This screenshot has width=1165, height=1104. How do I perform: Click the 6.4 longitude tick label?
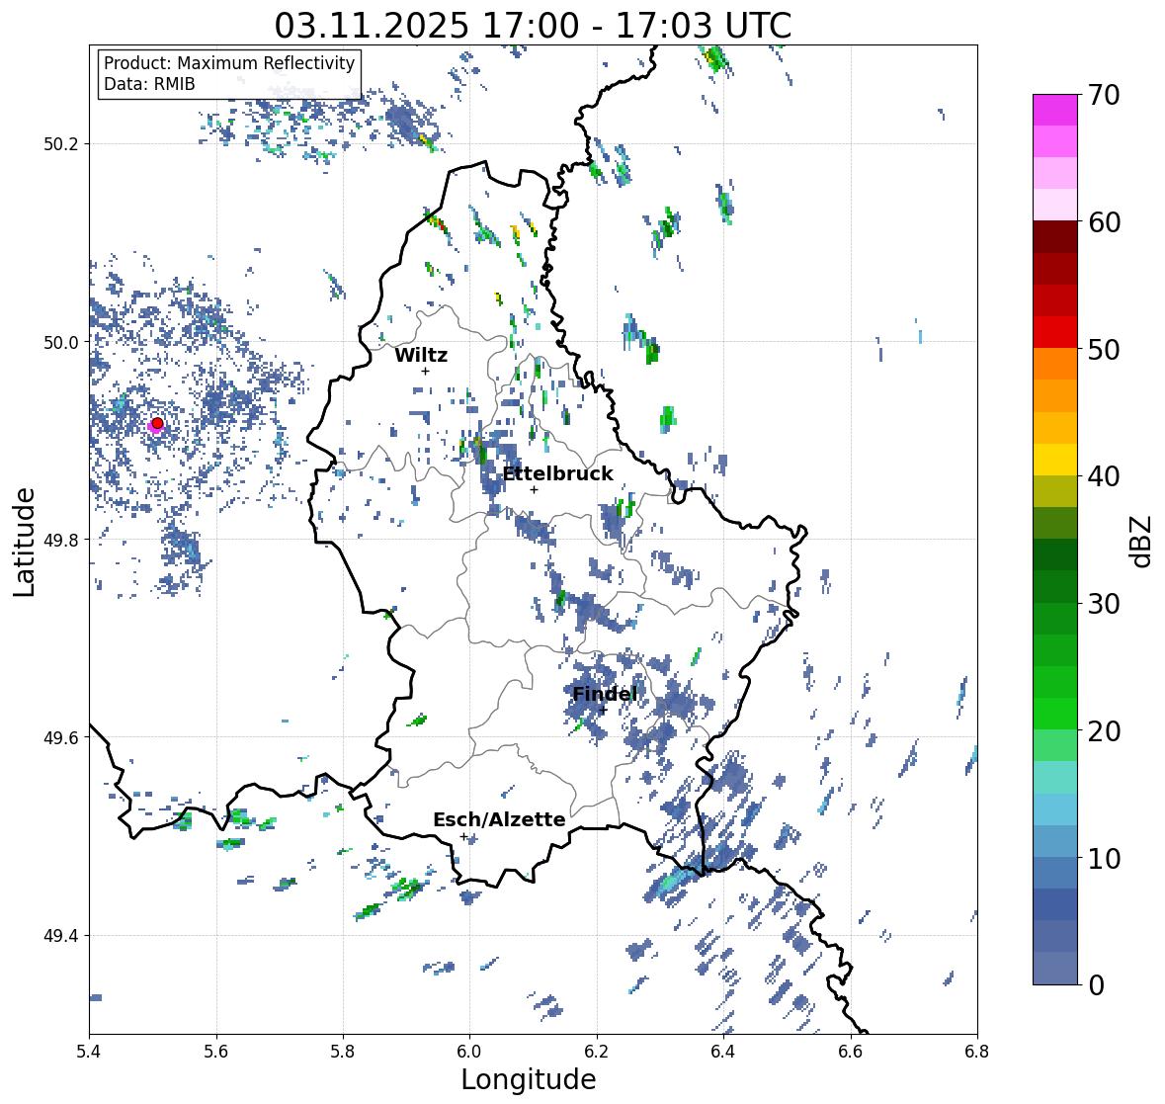tap(723, 1052)
